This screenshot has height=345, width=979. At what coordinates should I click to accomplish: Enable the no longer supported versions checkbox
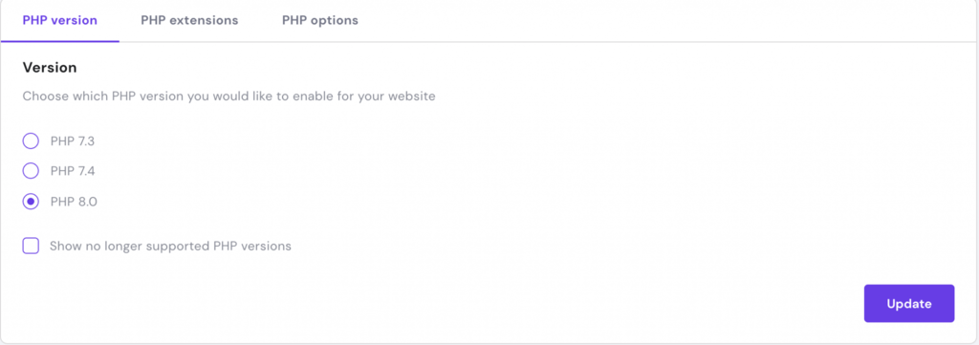coord(31,246)
